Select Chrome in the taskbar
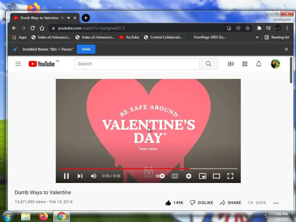Screen dimensions: 296x222 62,216
